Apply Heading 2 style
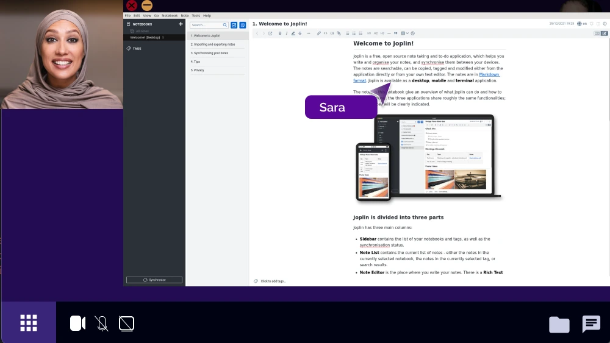The height and width of the screenshot is (343, 610). pos(376,34)
